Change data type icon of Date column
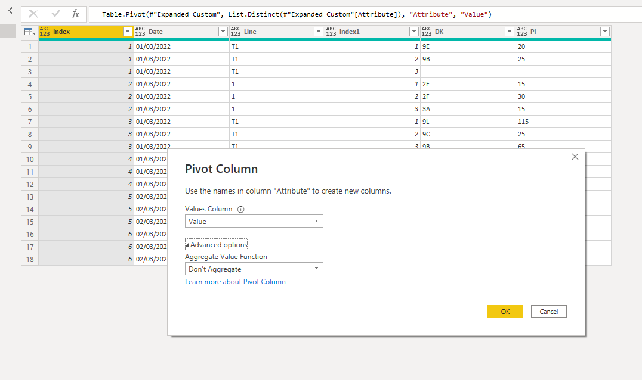642x380 pixels. pos(140,32)
